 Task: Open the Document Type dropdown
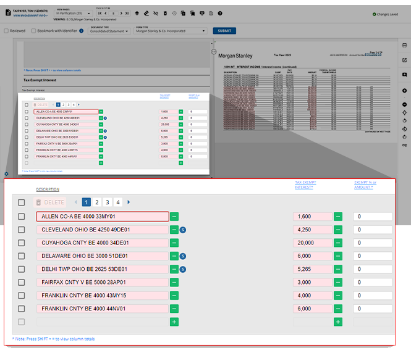[109, 31]
